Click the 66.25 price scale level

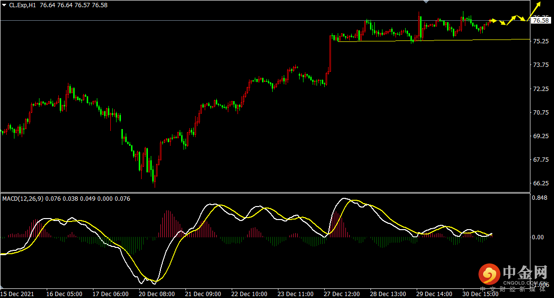[541, 183]
